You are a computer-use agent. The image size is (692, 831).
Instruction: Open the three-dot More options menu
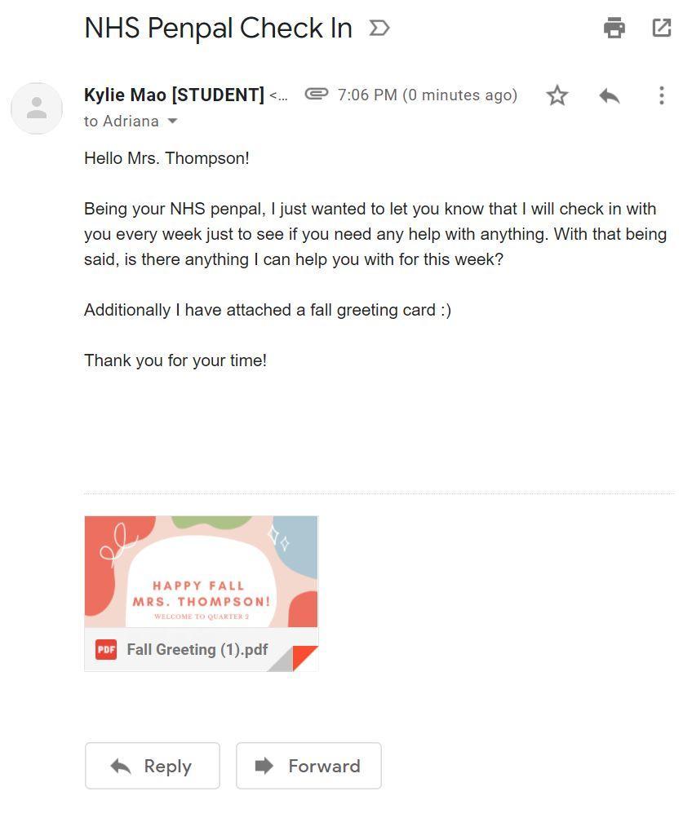tap(661, 95)
